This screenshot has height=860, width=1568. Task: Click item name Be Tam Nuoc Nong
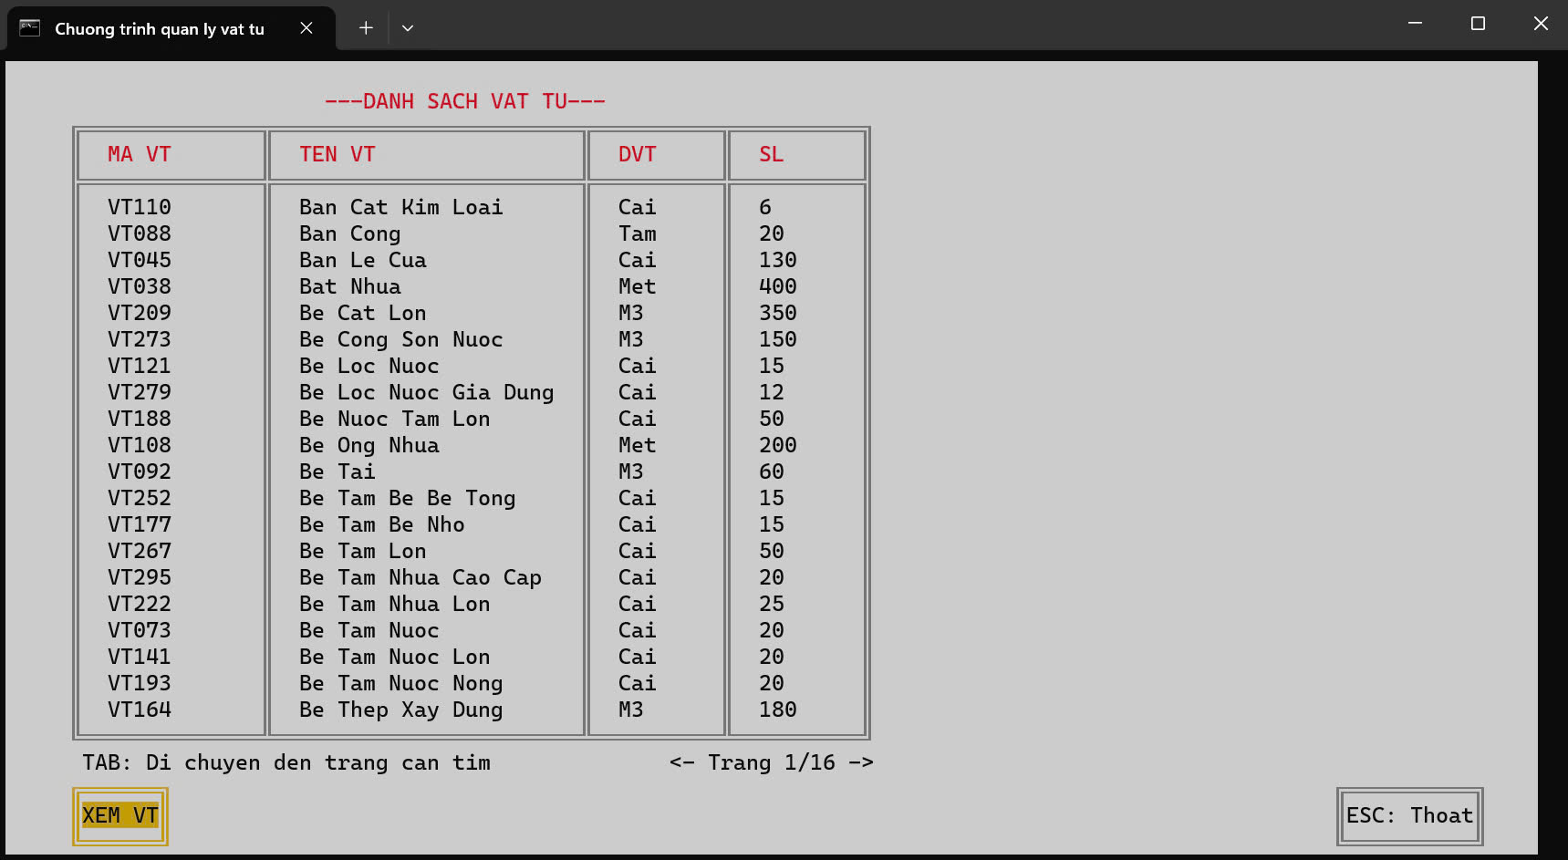(x=401, y=684)
